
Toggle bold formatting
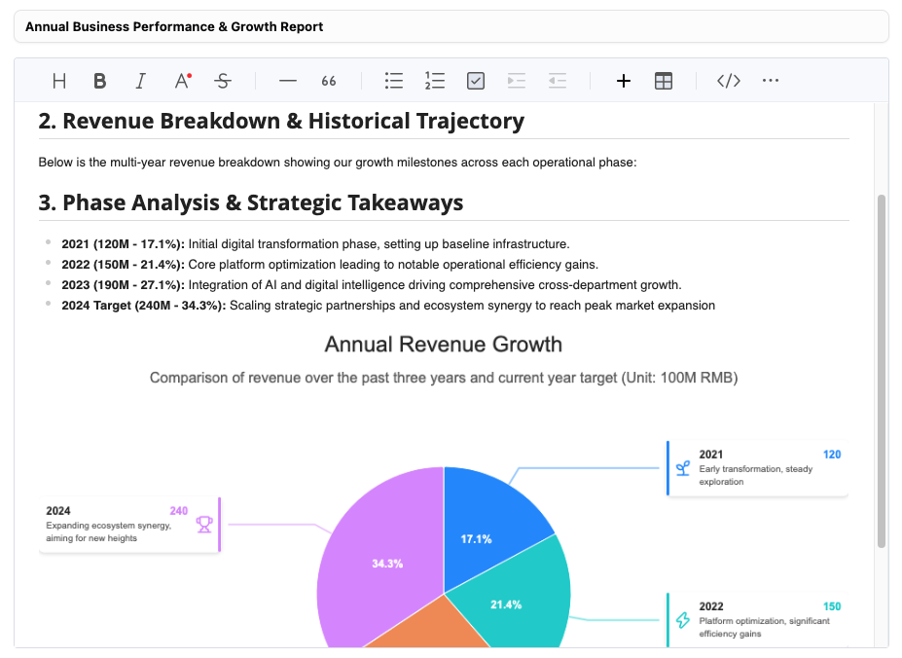coord(99,81)
